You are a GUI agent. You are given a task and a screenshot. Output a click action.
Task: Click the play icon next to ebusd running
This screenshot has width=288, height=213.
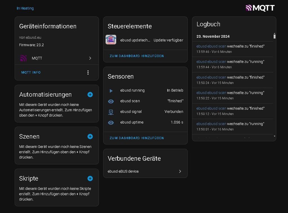pyautogui.click(x=111, y=90)
